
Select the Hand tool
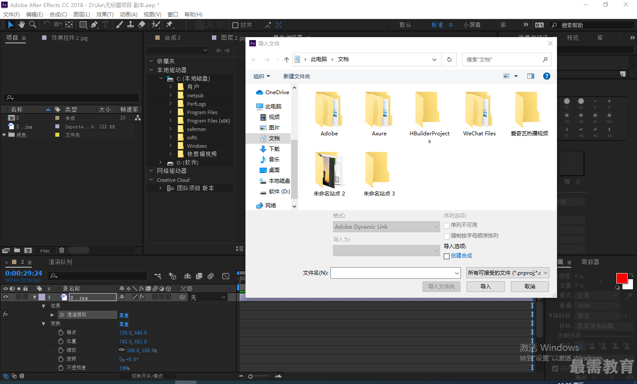(x=22, y=25)
